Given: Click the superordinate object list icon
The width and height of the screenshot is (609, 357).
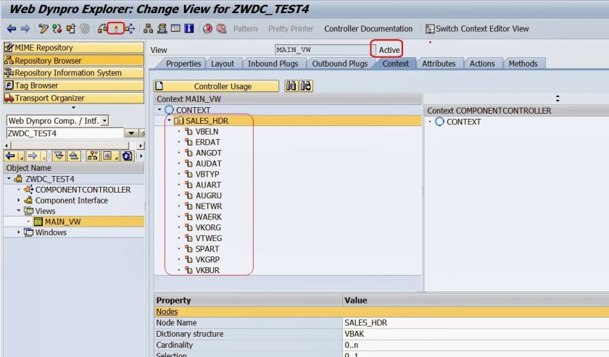Looking at the screenshot, I should pyautogui.click(x=93, y=156).
